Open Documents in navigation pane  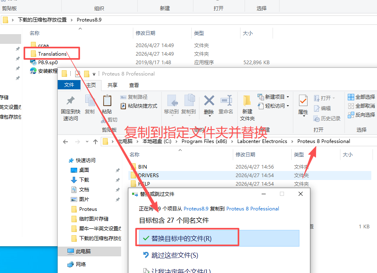pos(80,190)
